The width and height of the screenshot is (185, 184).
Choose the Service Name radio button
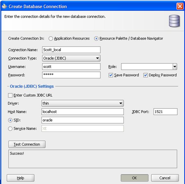pyautogui.click(x=10, y=129)
